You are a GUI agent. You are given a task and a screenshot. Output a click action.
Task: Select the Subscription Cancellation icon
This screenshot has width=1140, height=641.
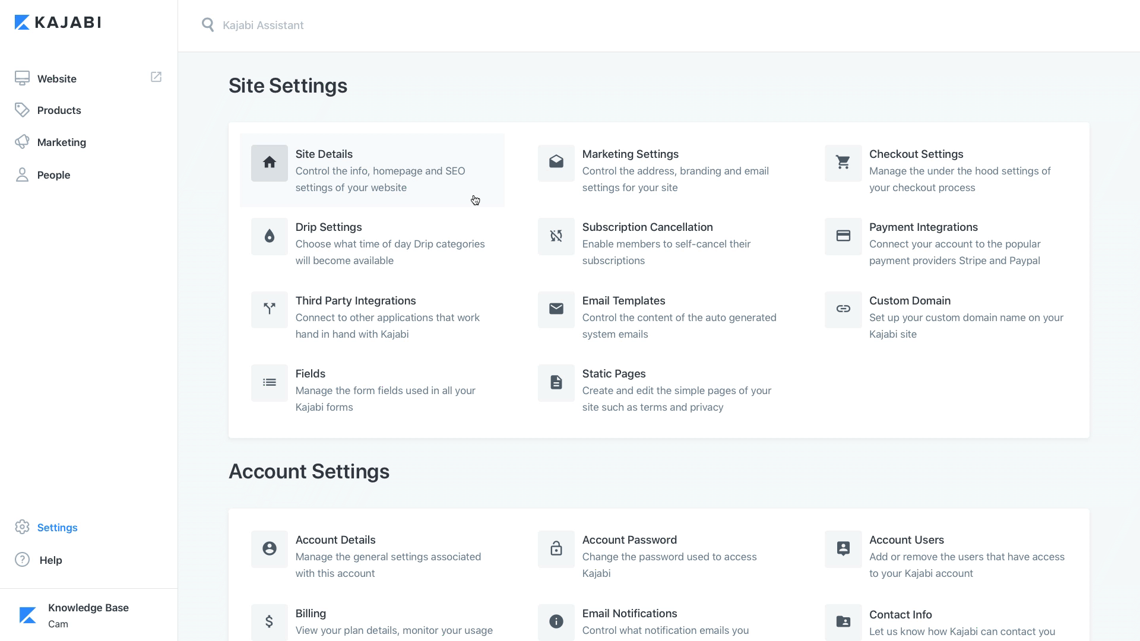click(556, 236)
